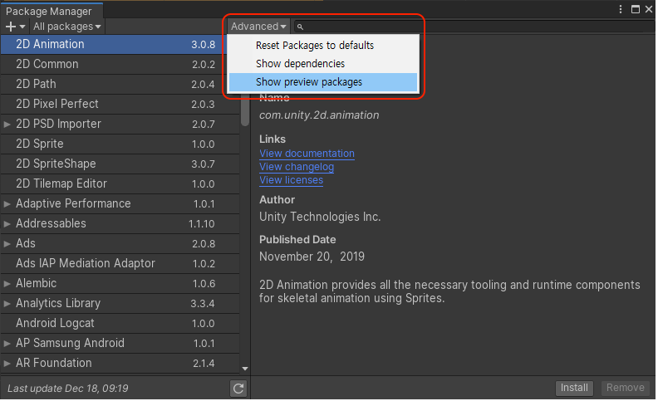Select the 2D SpriteShape package
This screenshot has height=401, width=658.
[120, 164]
